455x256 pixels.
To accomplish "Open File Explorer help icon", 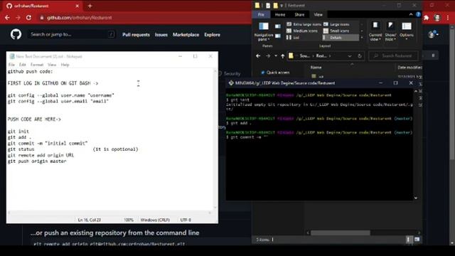I will point(418,14).
